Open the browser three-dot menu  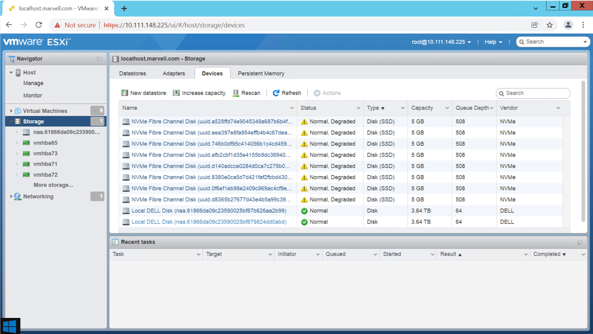pos(583,25)
